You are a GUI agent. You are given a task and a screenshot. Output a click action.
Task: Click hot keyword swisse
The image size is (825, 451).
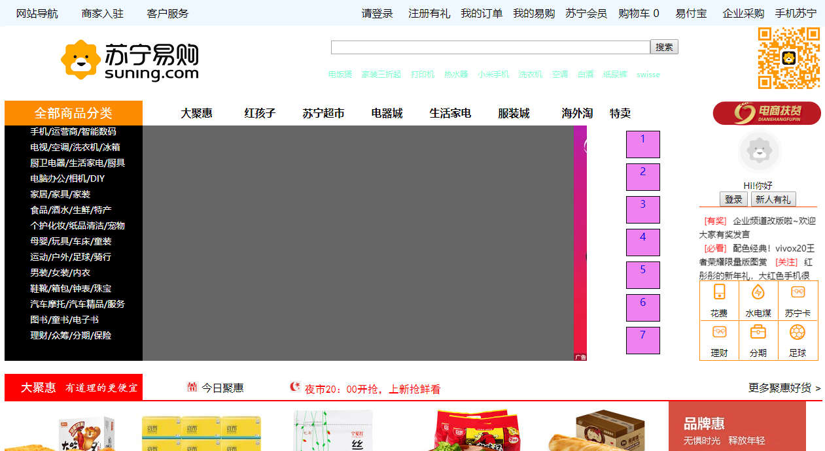coord(648,75)
